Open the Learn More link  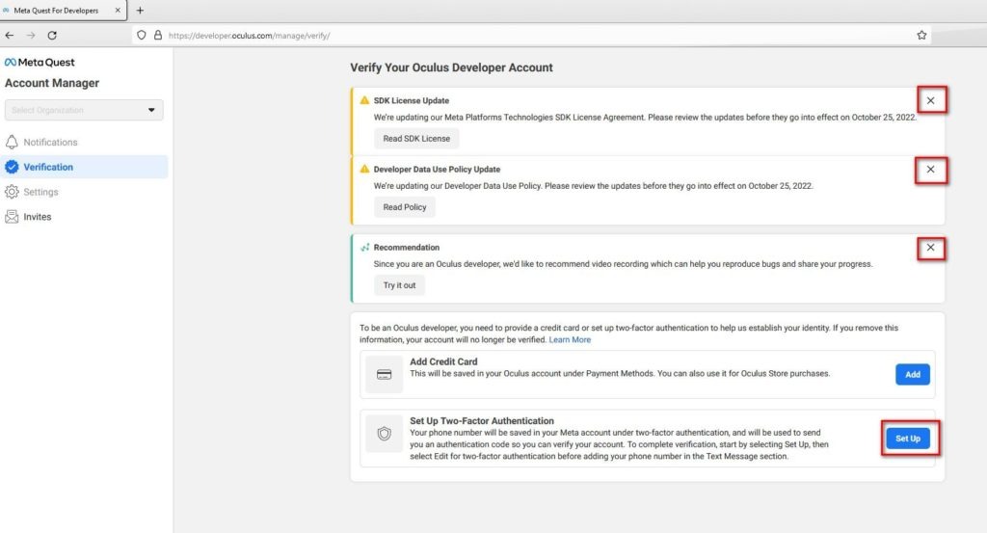(x=570, y=340)
